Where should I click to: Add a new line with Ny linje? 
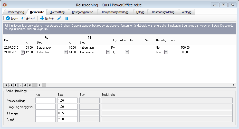(x=47, y=18)
